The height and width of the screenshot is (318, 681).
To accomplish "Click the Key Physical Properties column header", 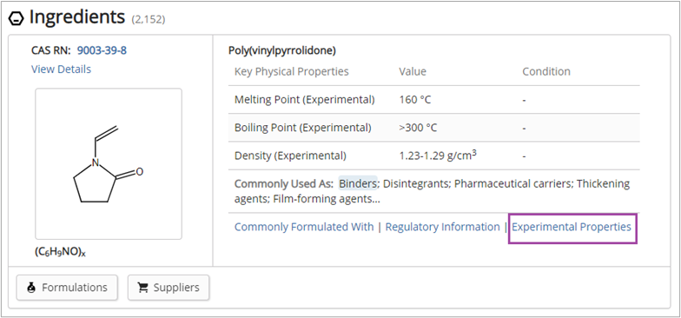I will (x=292, y=71).
